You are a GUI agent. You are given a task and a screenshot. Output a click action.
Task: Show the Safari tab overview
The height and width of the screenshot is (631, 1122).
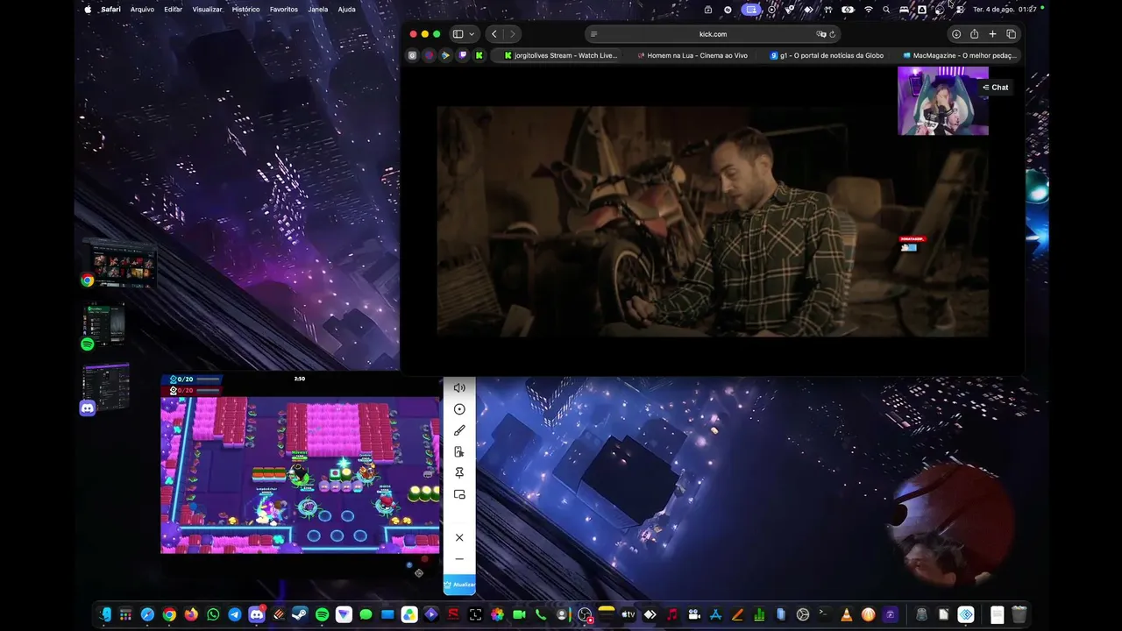(1011, 34)
